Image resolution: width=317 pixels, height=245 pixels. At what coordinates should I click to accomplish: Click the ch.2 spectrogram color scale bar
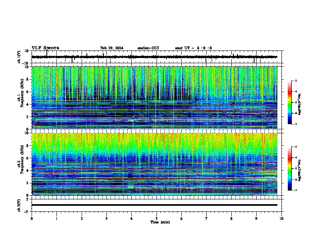(x=289, y=169)
